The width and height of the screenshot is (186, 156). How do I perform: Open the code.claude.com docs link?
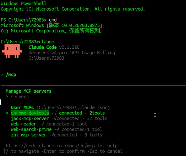(x=50, y=146)
